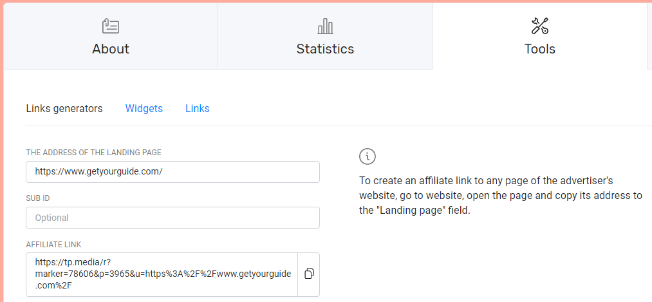The image size is (652, 302).
Task: Click the info circle icon
Action: [x=367, y=157]
